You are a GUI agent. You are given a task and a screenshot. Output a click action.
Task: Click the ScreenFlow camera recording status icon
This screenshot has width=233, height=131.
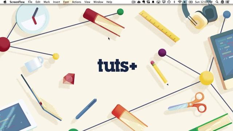pos(134,2)
